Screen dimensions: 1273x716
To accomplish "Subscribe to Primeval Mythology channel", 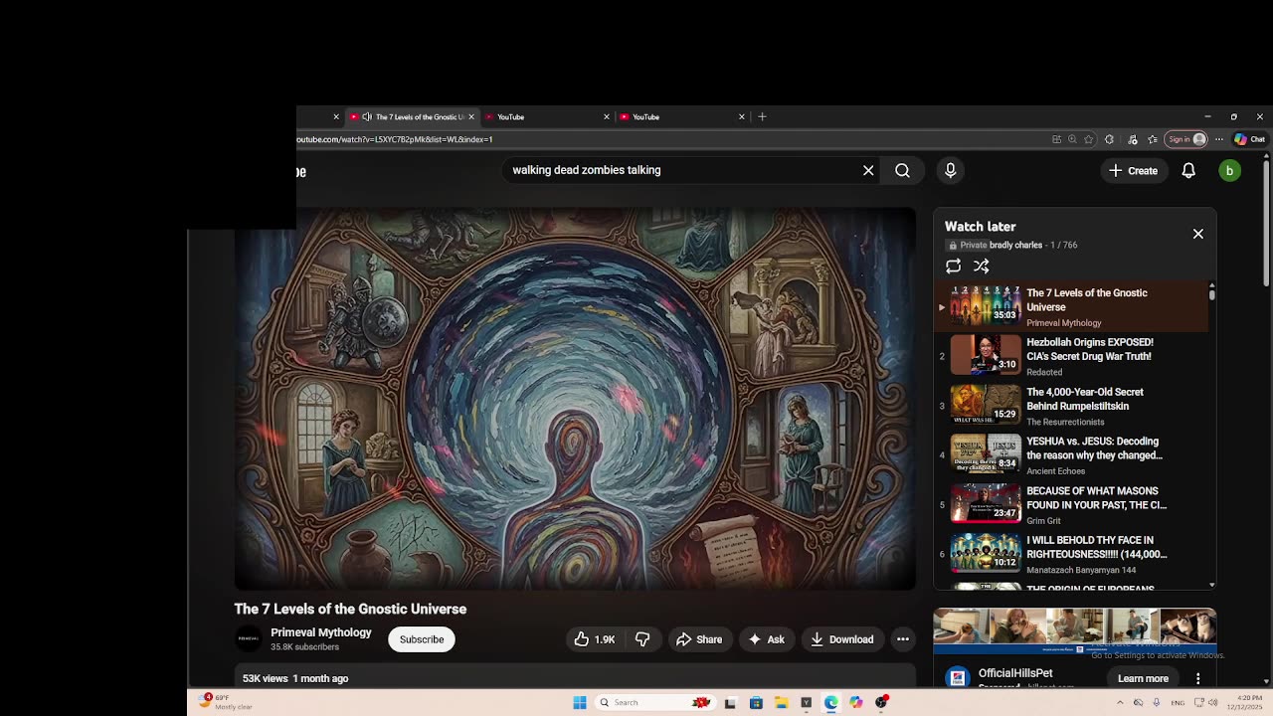I will tap(422, 639).
